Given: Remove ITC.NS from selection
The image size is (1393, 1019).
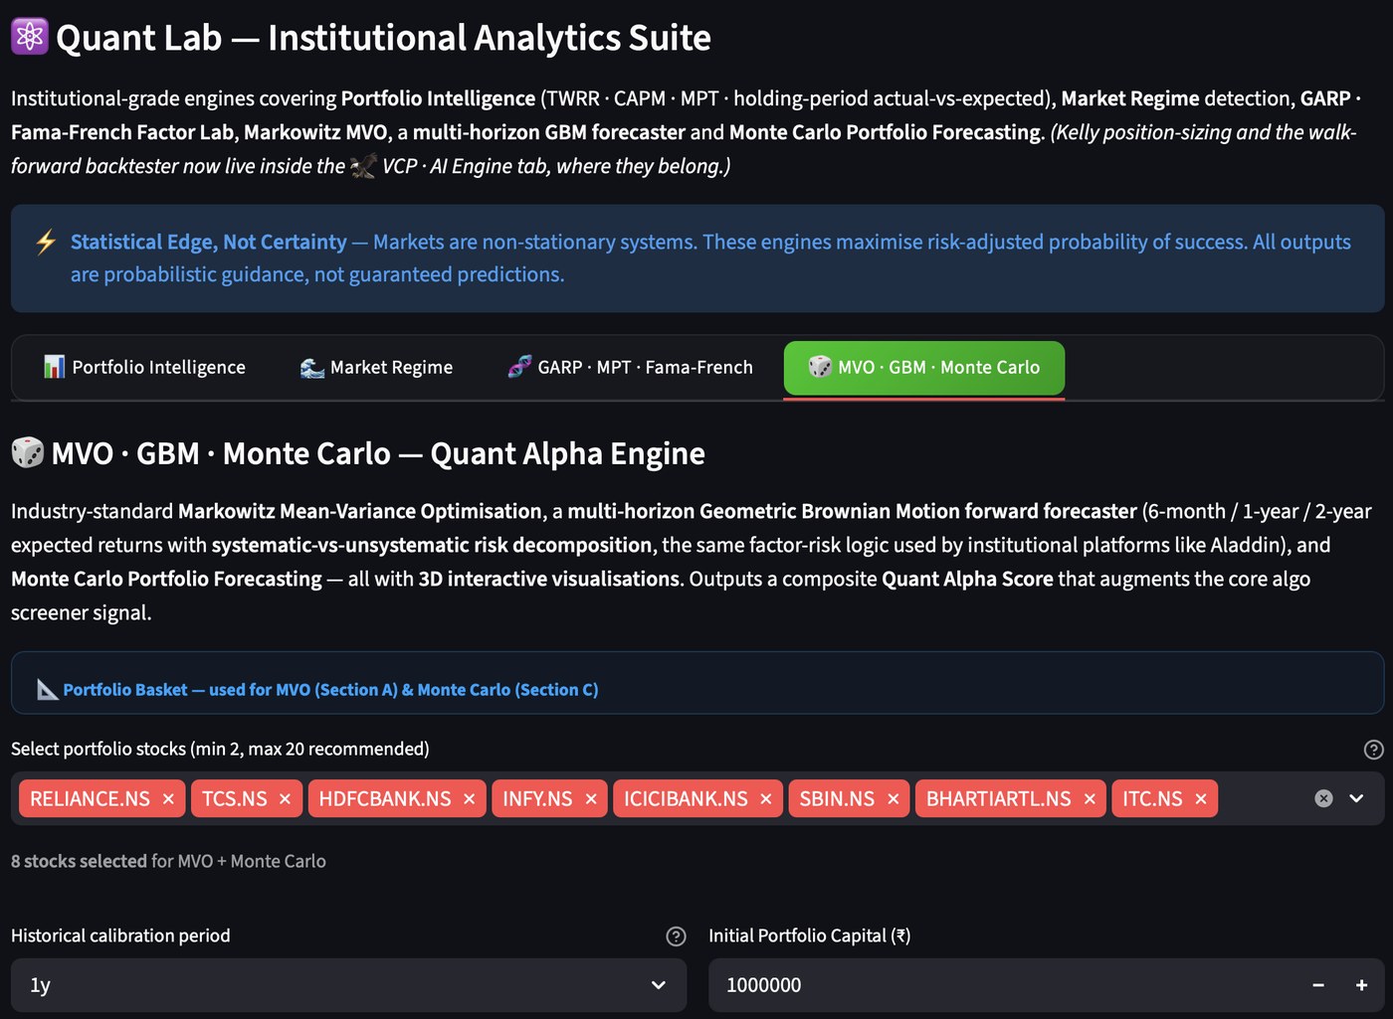Looking at the screenshot, I should pos(1201,799).
